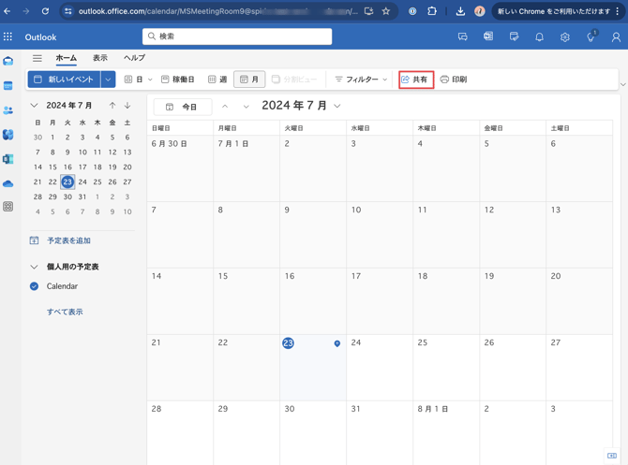Click the すべて表示 link

(x=65, y=312)
